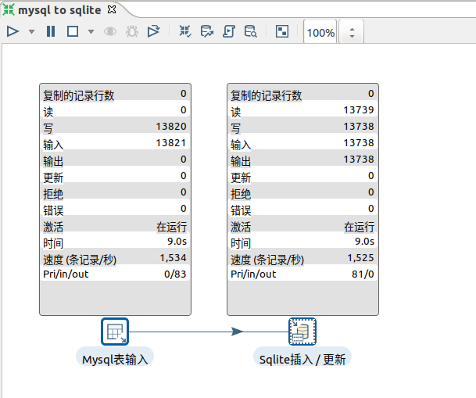Viewport: 476px width, 398px height.
Task: Expand the Stop options dropdown arrow
Action: [91, 32]
